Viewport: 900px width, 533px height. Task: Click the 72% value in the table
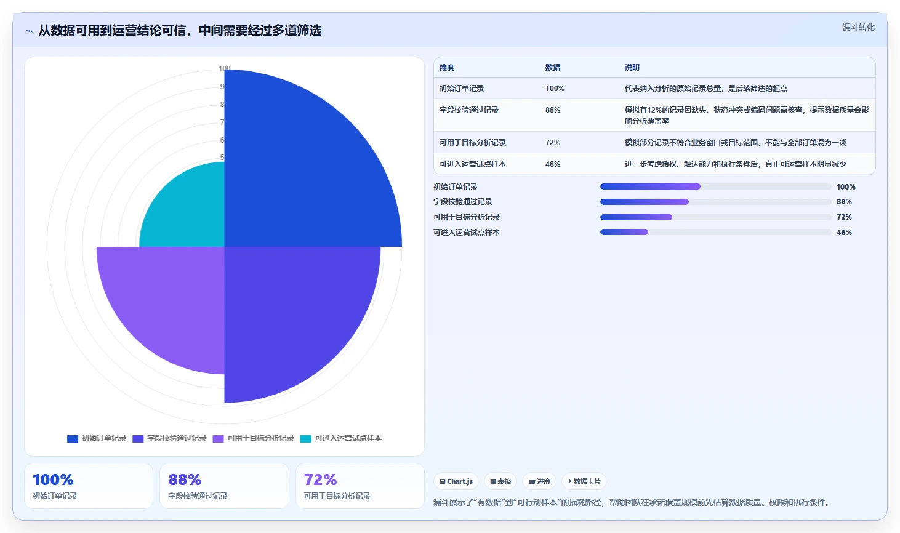coord(553,143)
